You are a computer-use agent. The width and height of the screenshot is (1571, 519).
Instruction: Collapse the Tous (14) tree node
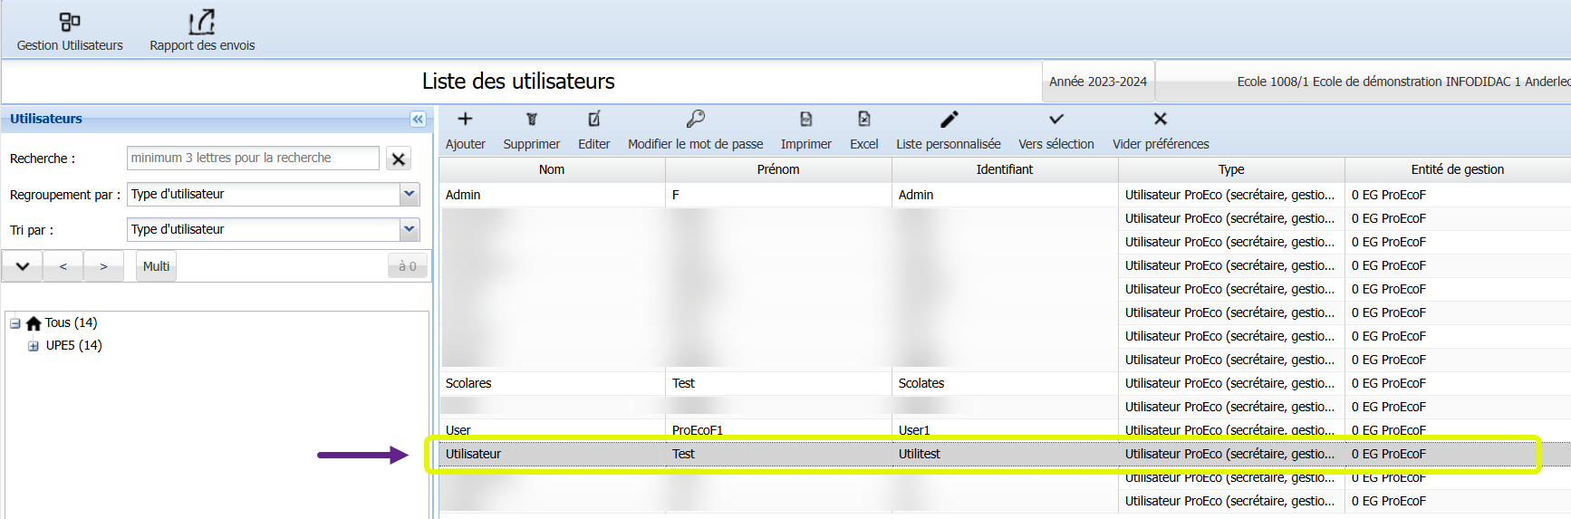(15, 323)
